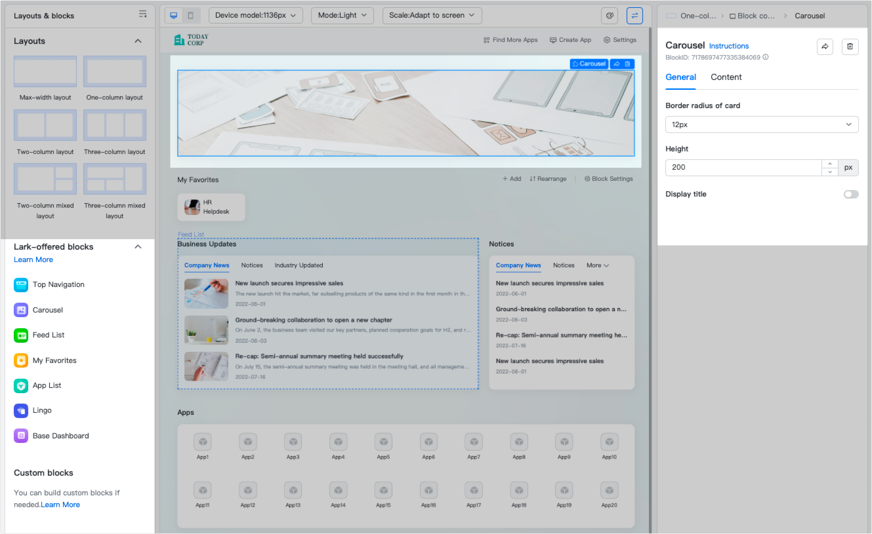The width and height of the screenshot is (872, 534).
Task: Increase Height with the up stepper arrow
Action: (x=830, y=163)
